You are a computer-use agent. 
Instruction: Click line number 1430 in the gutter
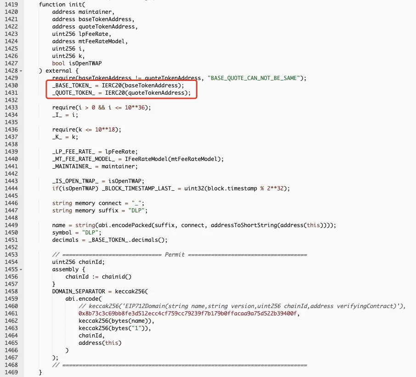(11, 85)
